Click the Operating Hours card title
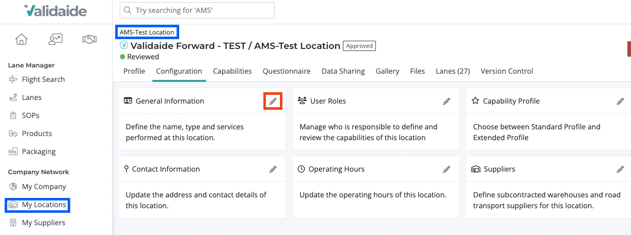 [x=337, y=169]
